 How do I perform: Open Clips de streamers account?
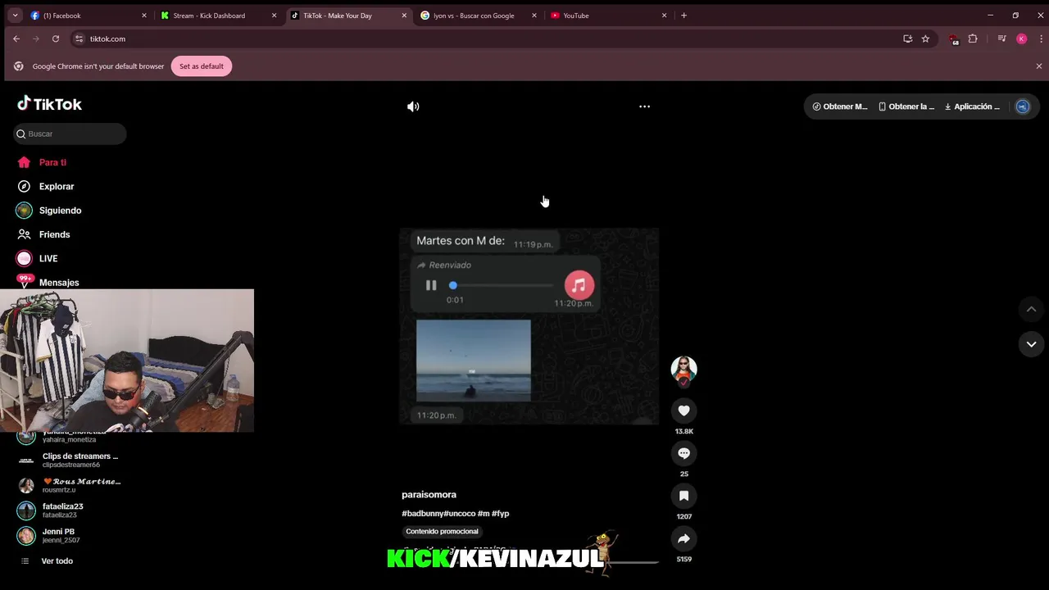tap(70, 461)
